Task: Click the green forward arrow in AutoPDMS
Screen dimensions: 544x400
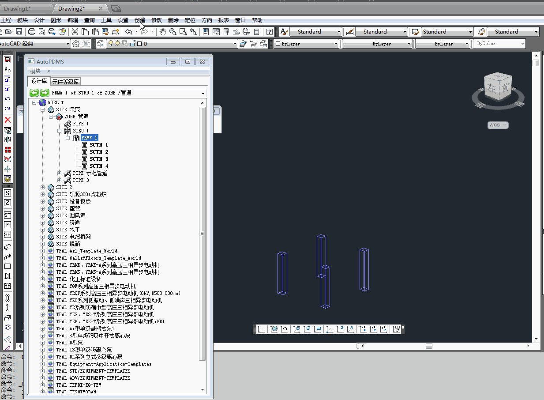Action: pyautogui.click(x=45, y=93)
